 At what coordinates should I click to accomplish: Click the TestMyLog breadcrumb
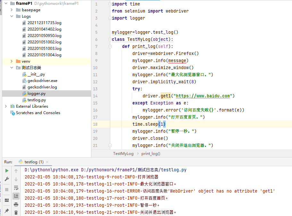[123, 154]
